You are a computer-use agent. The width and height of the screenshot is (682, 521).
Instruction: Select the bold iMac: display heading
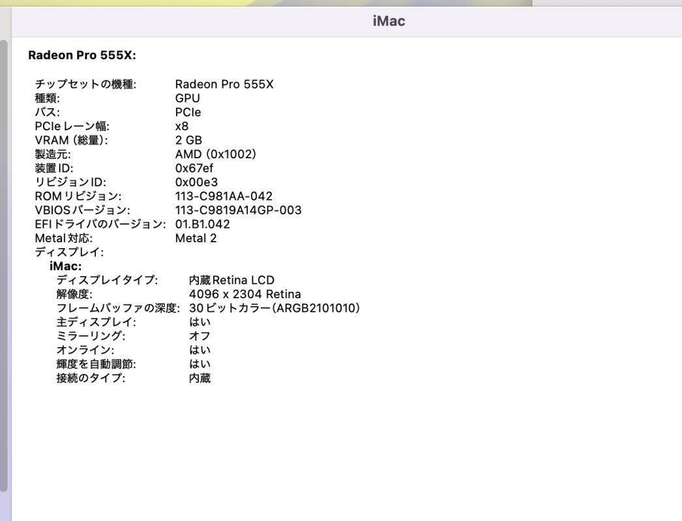(66, 266)
